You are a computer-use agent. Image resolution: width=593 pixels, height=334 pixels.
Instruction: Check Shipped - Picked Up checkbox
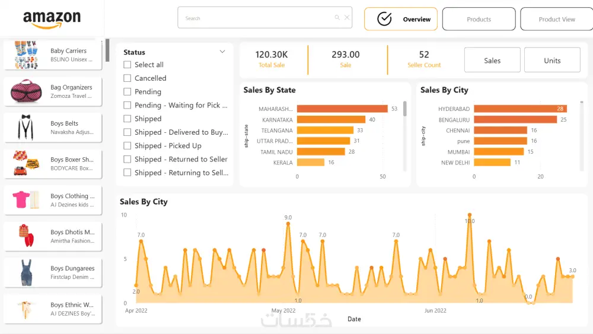click(127, 145)
